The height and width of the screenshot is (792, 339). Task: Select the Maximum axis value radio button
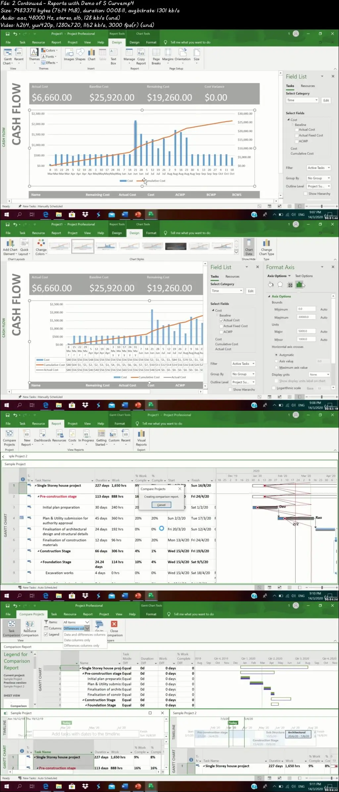click(276, 367)
